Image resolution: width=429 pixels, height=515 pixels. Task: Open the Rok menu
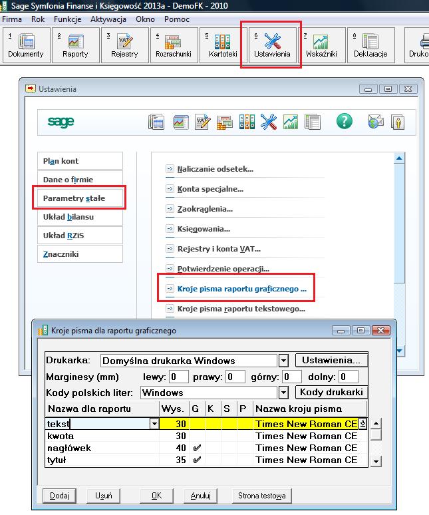38,19
